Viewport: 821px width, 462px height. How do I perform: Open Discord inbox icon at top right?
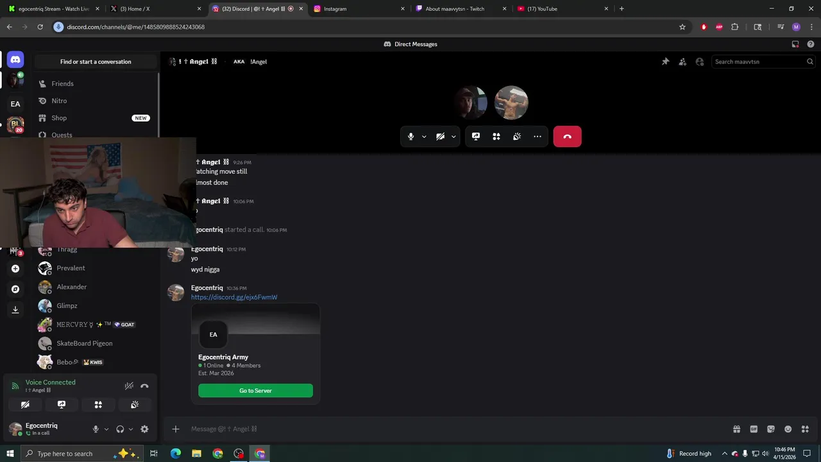[x=795, y=44]
